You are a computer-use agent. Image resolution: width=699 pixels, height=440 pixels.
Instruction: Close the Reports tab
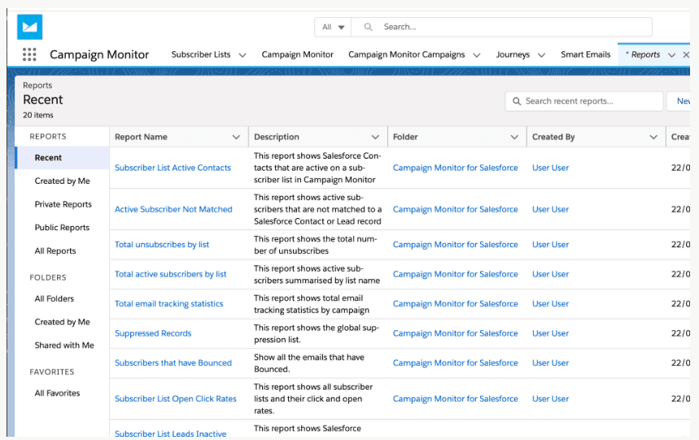click(686, 54)
